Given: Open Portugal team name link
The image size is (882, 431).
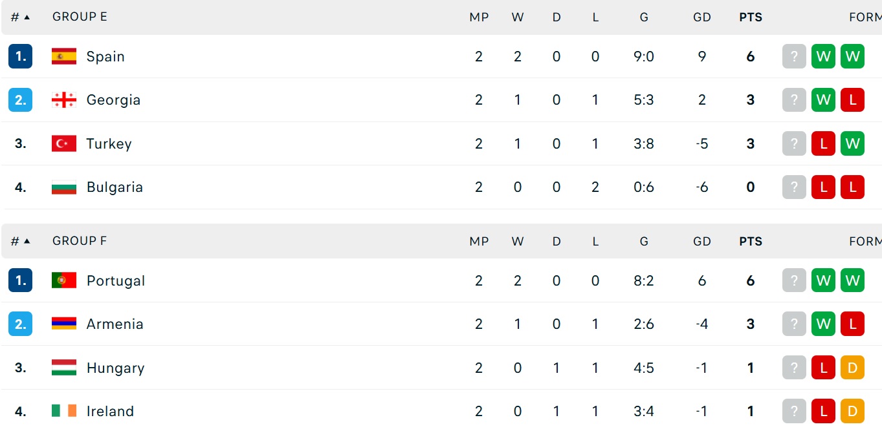Looking at the screenshot, I should click(x=116, y=280).
